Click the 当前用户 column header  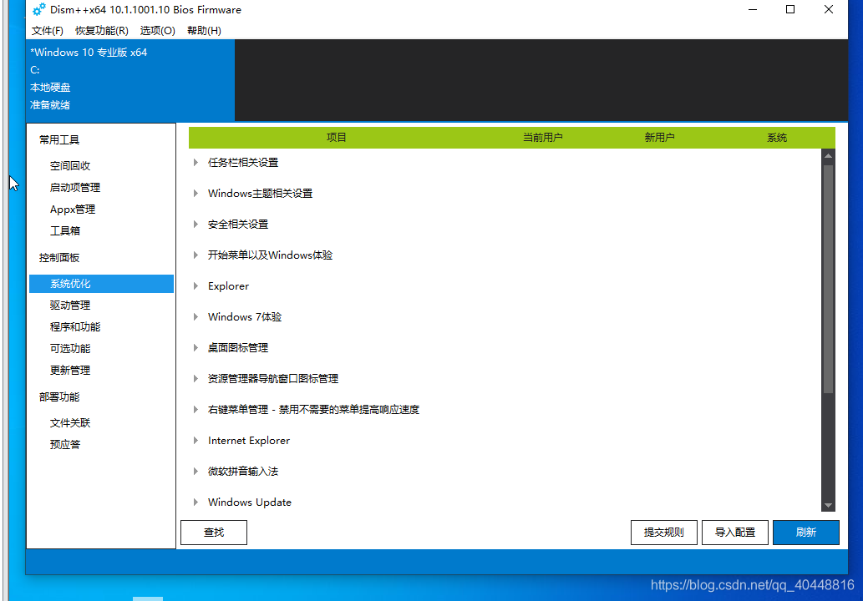(x=543, y=138)
